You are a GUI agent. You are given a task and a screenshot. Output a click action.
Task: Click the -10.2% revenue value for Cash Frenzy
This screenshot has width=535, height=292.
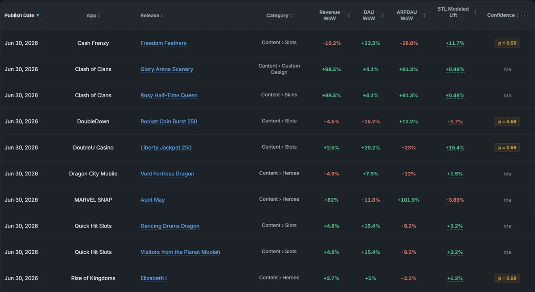(x=331, y=43)
